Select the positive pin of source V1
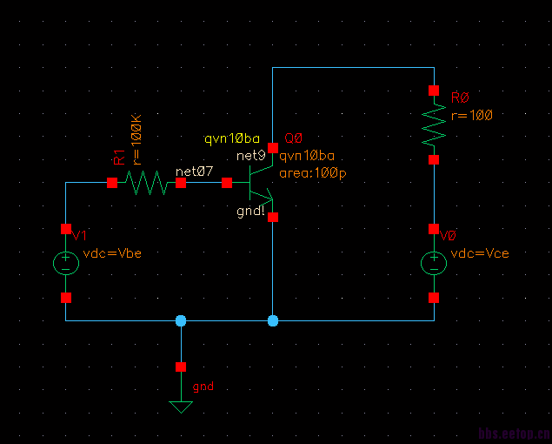This screenshot has width=552, height=444. tap(66, 229)
